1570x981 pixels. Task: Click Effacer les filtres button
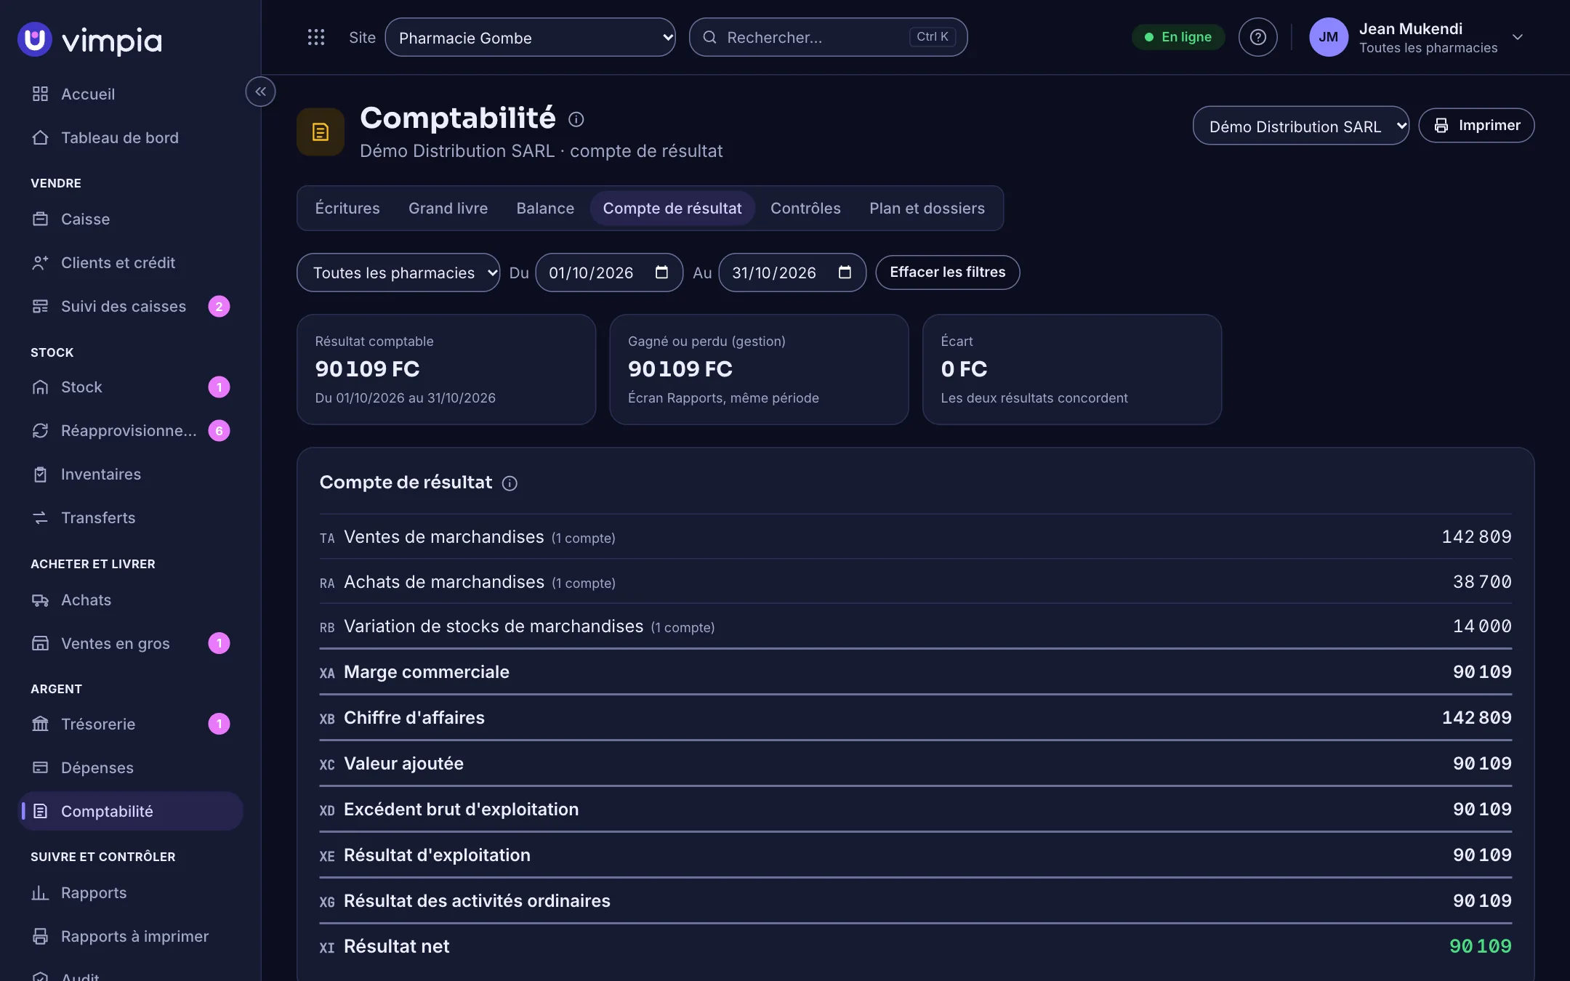click(947, 272)
